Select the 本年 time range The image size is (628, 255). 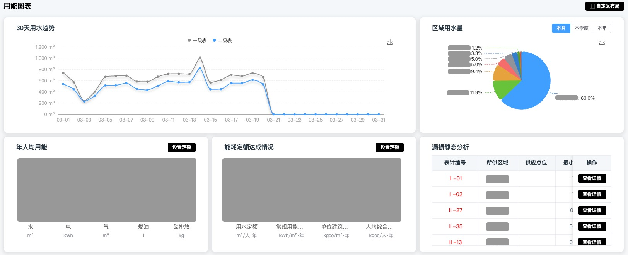click(602, 28)
